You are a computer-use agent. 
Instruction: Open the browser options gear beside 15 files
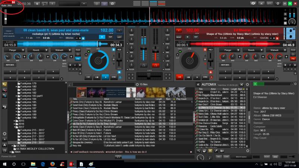[137, 84]
